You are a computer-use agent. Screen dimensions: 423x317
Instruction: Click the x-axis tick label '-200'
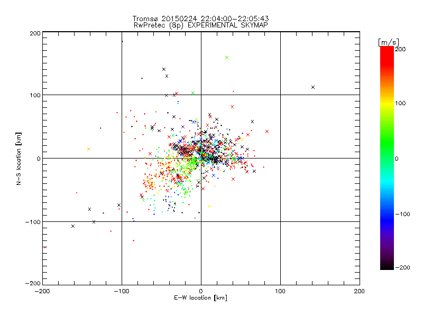[x=42, y=291]
